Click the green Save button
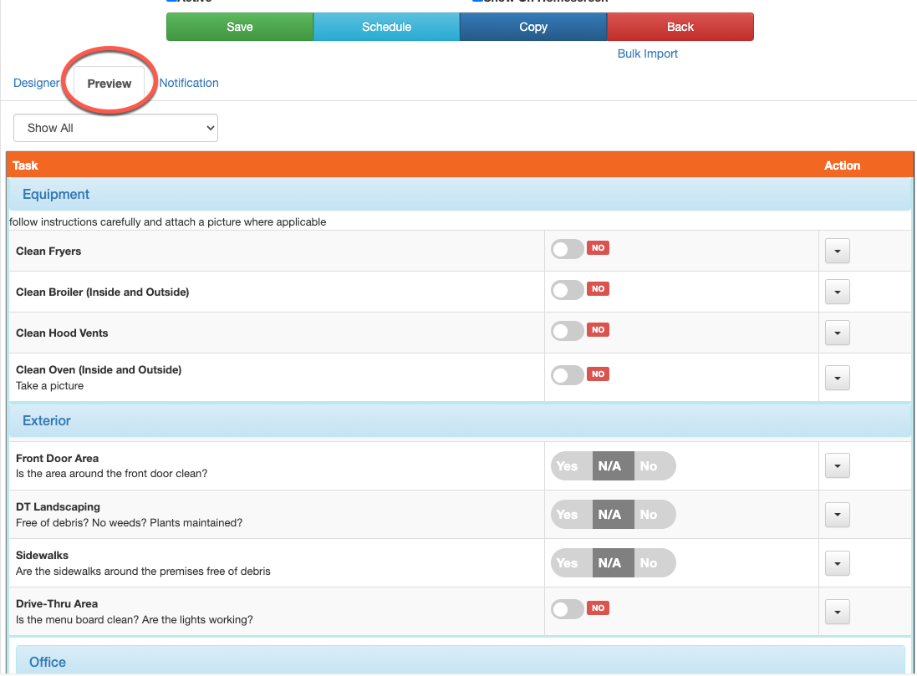This screenshot has width=917, height=676. [x=240, y=27]
